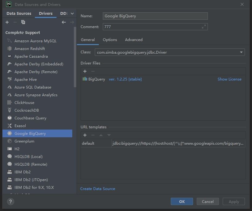The width and height of the screenshot is (252, 211).
Task: Click the ClickHouse bars icon
Action: (x=10, y=102)
